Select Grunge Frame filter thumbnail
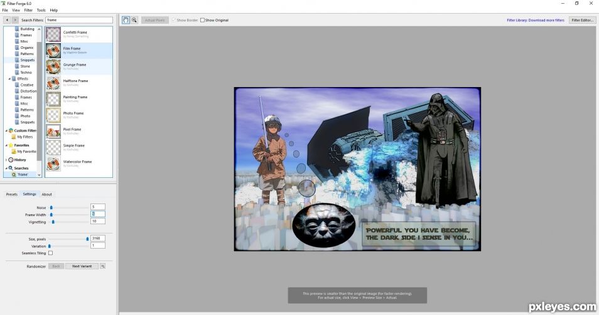 (x=53, y=66)
